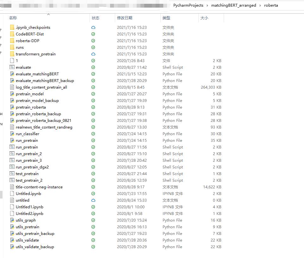The height and width of the screenshot is (258, 304).
Task: Sort files by the 修改日期 column header
Action: point(125,18)
